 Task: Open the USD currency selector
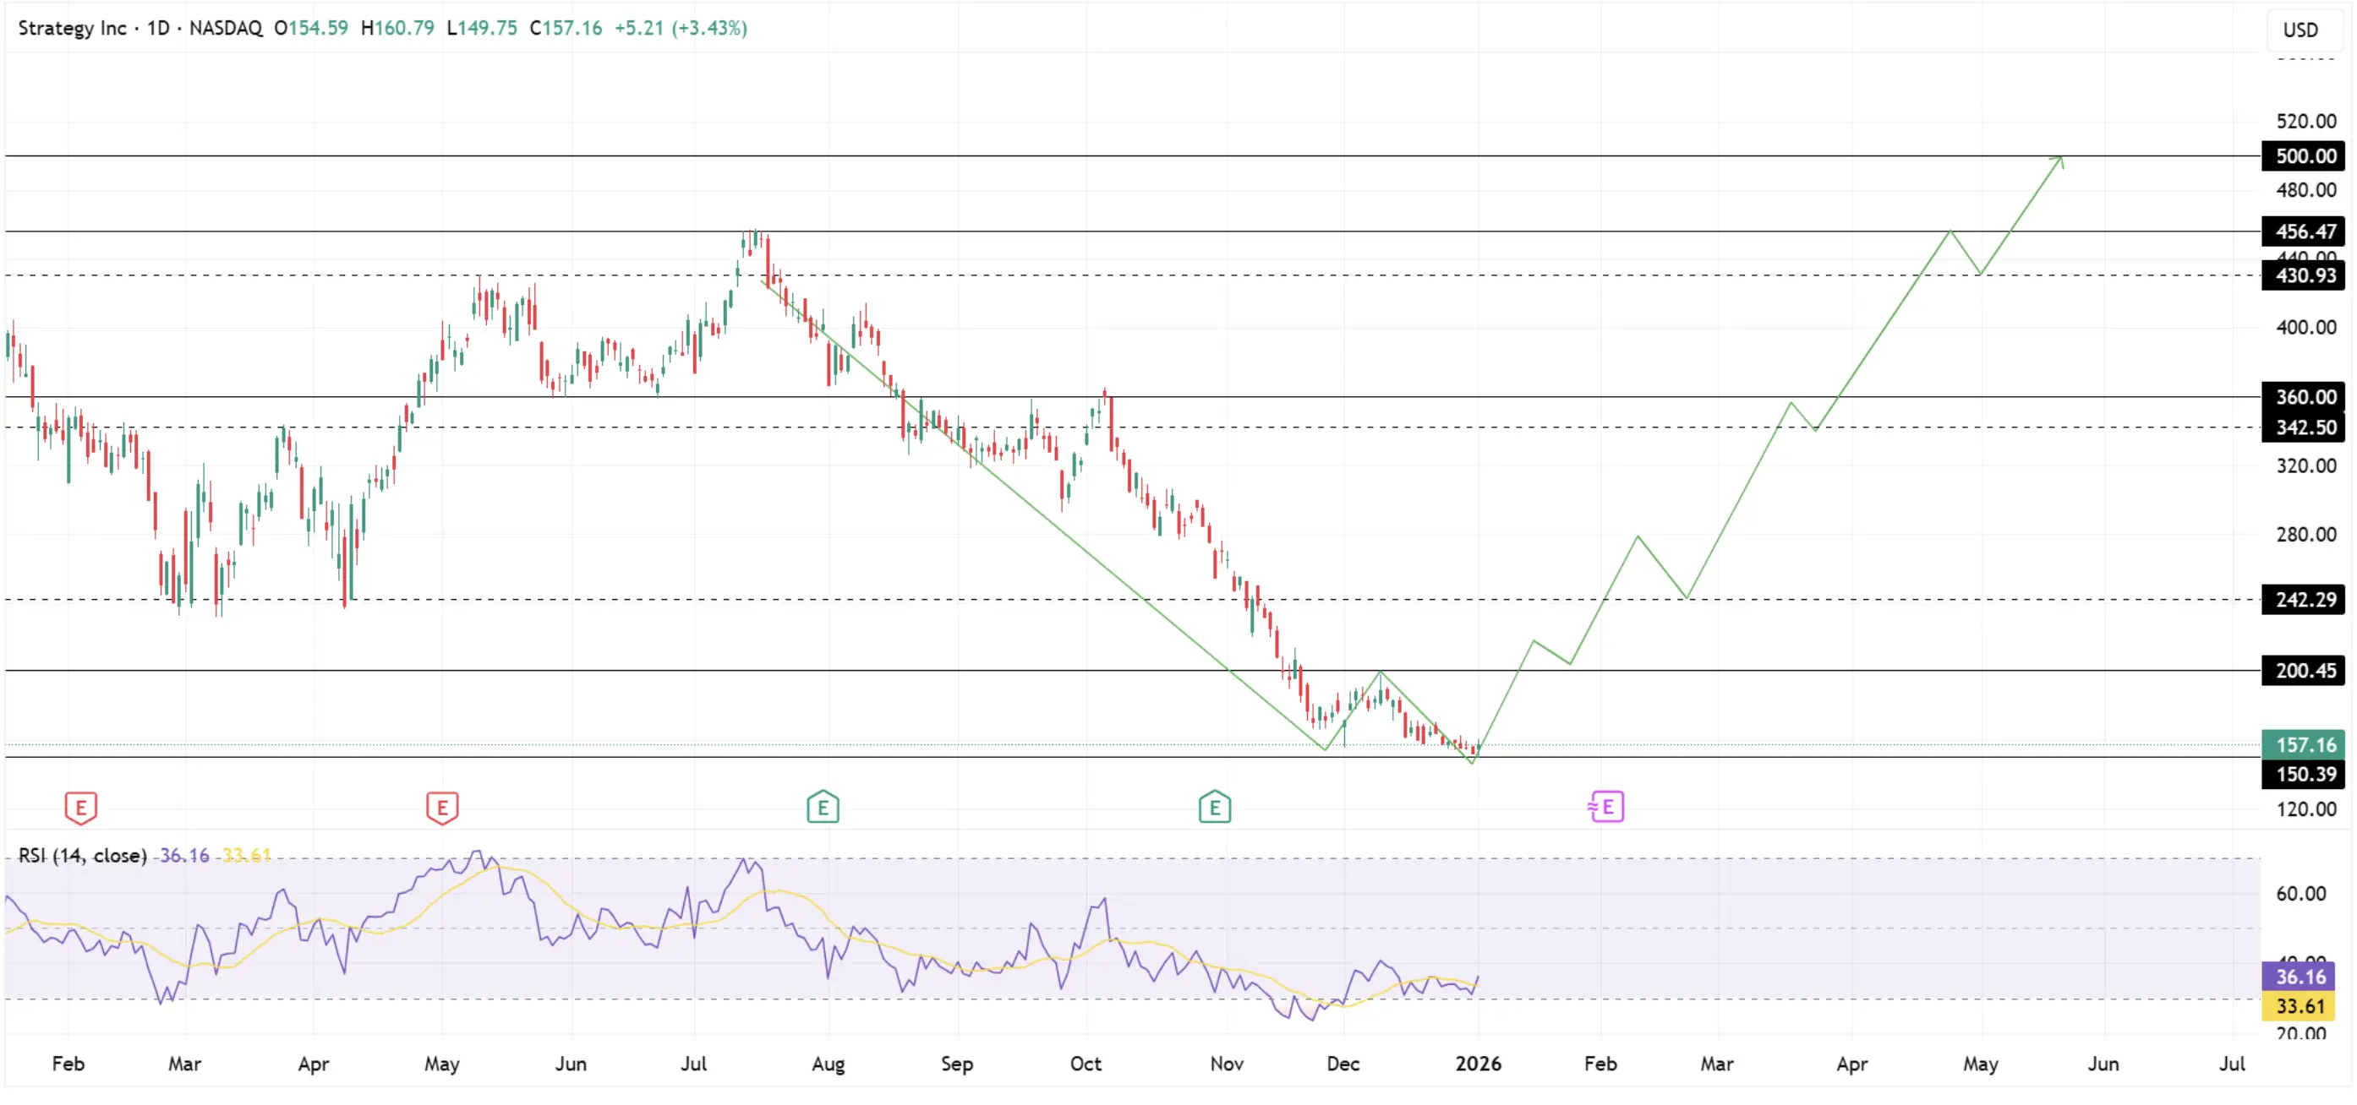tap(2300, 30)
